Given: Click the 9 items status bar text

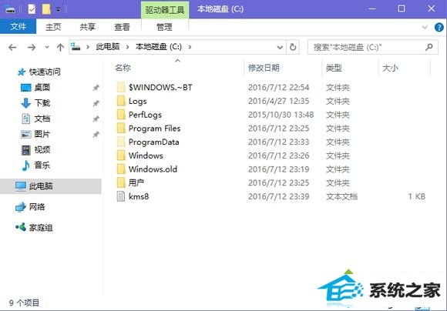Looking at the screenshot, I should pyautogui.click(x=24, y=303).
